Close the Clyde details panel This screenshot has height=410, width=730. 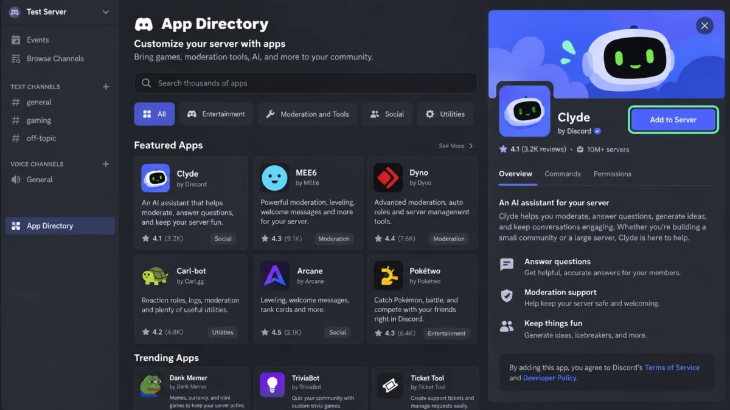(x=704, y=26)
